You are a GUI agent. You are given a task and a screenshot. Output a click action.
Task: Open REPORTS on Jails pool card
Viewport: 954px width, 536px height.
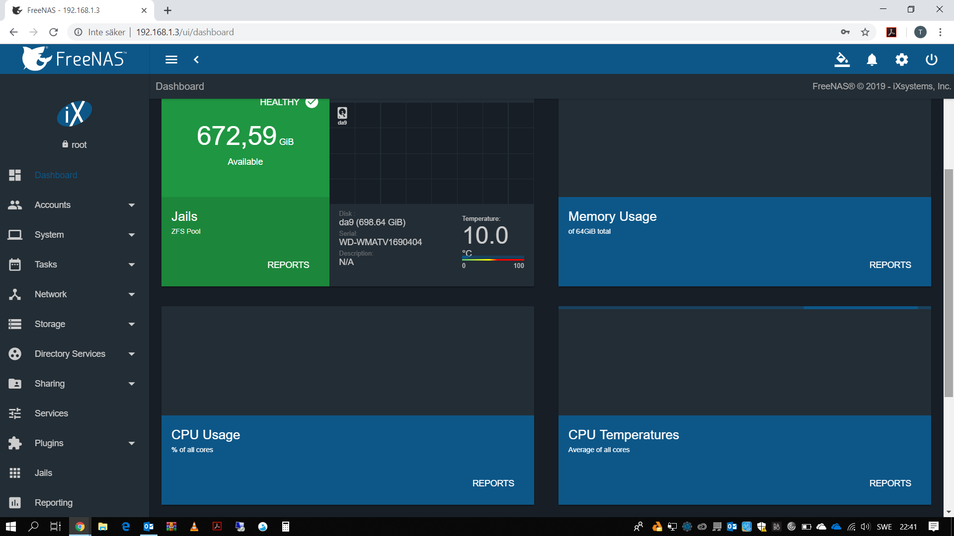click(x=288, y=265)
